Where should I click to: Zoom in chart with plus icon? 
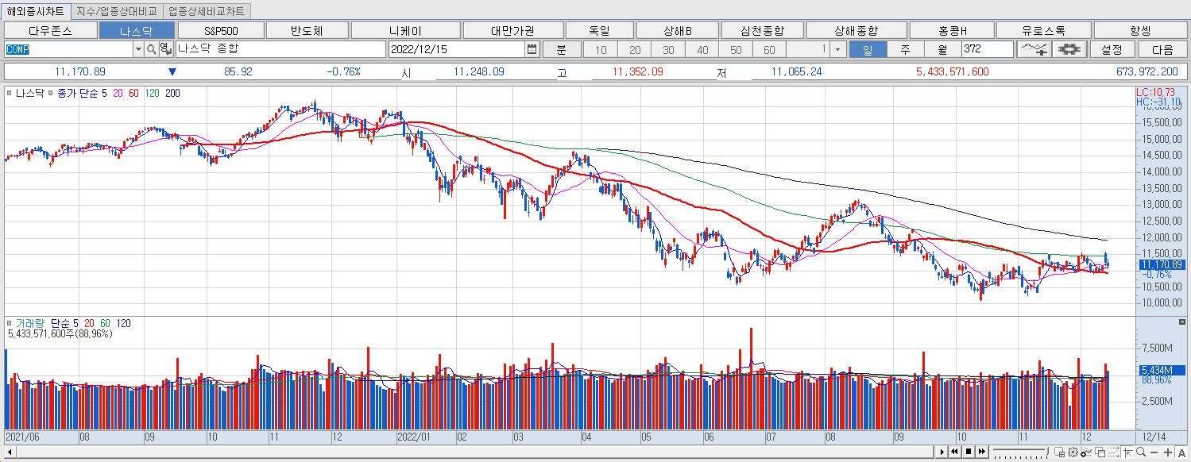(1167, 452)
